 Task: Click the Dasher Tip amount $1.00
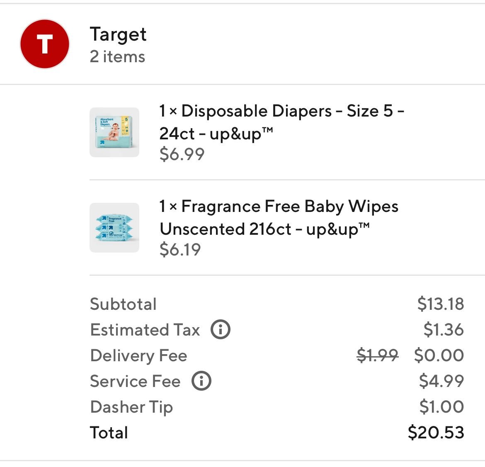click(441, 407)
